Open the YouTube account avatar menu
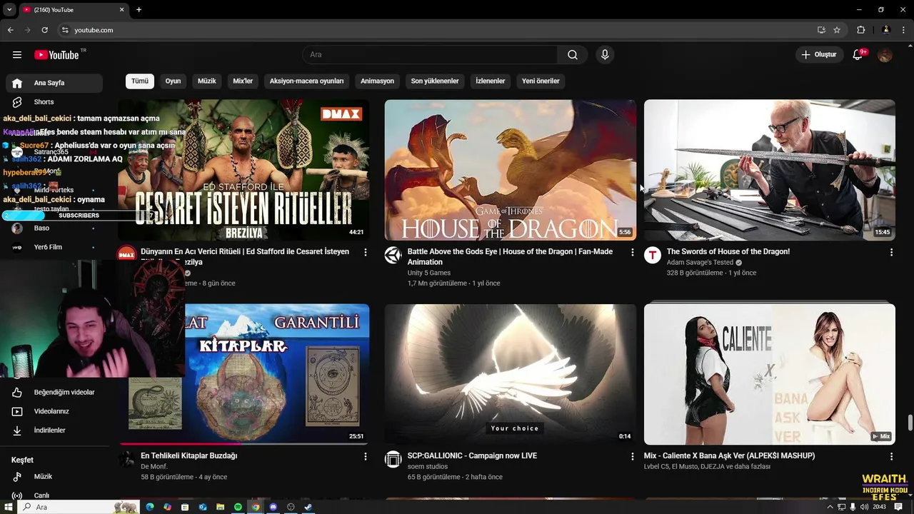This screenshot has height=514, width=914. (885, 55)
